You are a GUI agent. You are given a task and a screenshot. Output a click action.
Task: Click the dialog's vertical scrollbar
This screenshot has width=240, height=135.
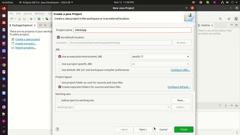pyautogui.click(x=194, y=58)
